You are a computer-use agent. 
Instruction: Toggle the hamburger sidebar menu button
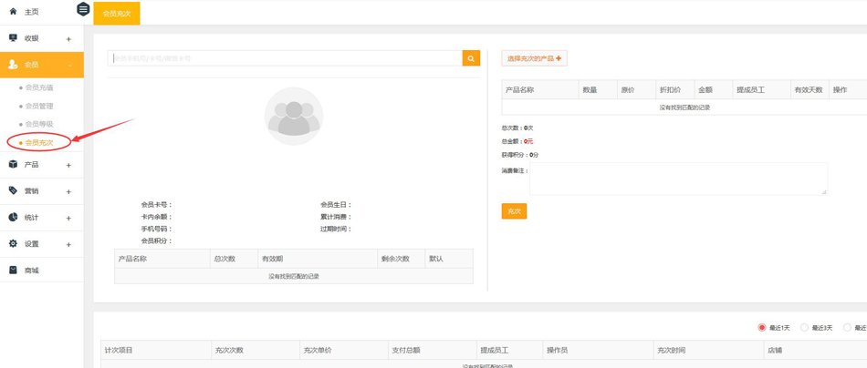click(83, 9)
